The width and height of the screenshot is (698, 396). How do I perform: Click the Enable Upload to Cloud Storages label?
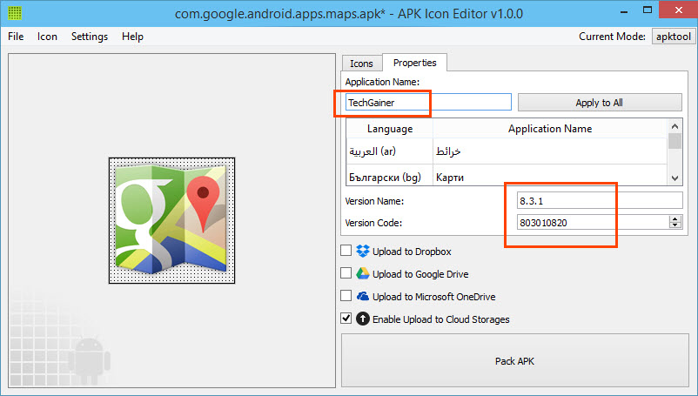pyautogui.click(x=440, y=319)
